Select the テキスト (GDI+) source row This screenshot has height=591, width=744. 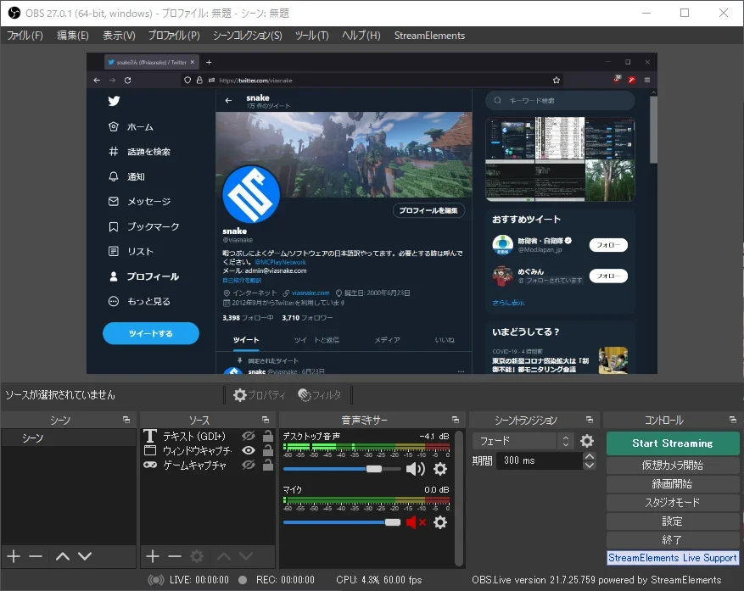click(208, 436)
